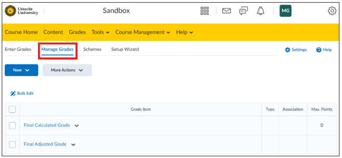Go to Course Home

(x=21, y=32)
